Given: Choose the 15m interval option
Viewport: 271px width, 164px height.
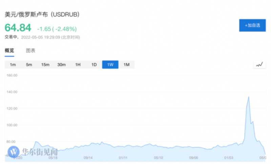Looking at the screenshot, I should click(45, 65).
